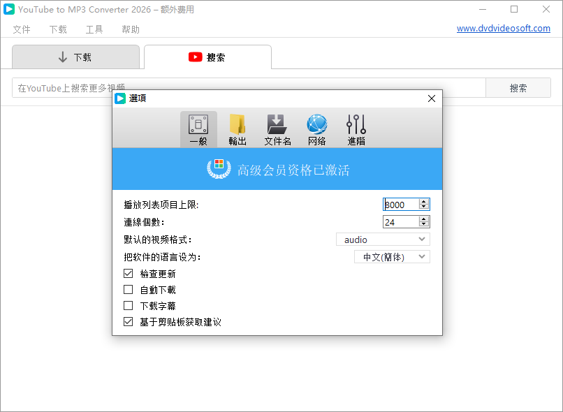Screen dimensions: 563x412
Task: Open the 輸出 (Output) settings panel
Action: pos(237,128)
